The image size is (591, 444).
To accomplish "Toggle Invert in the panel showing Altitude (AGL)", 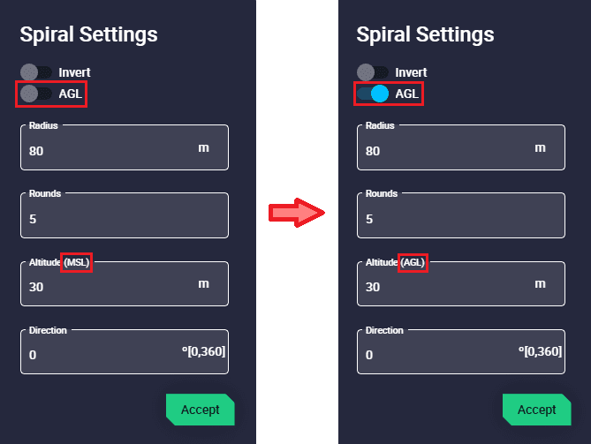I will coord(373,72).
